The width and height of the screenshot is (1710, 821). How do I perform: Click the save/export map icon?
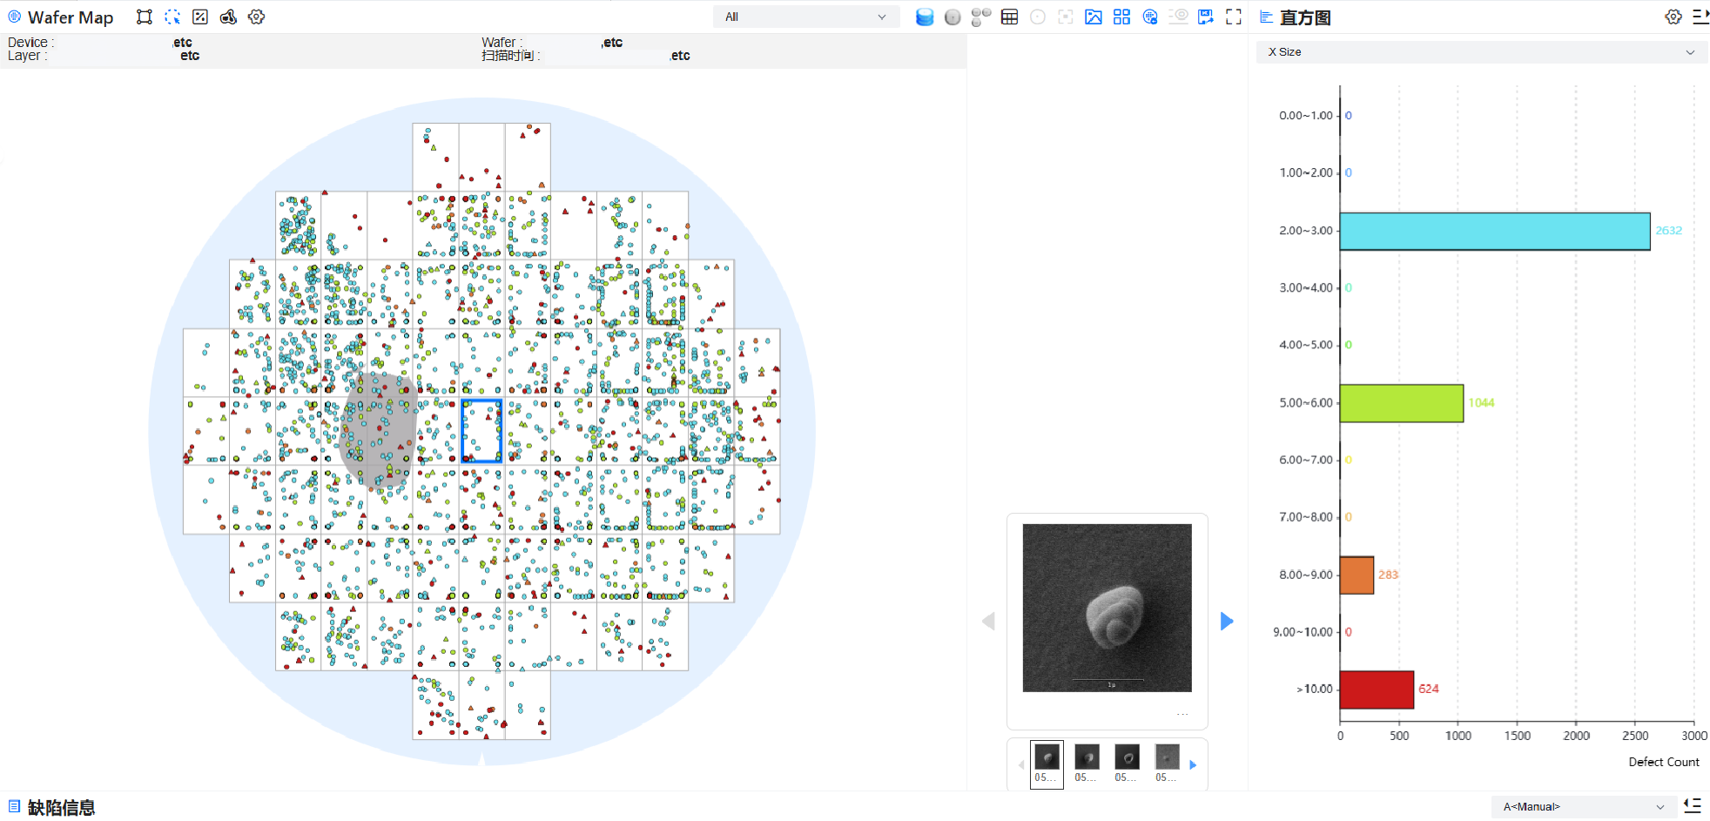(1206, 17)
